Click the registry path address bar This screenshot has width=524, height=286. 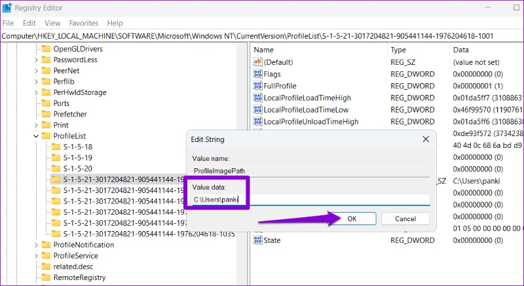[x=262, y=36]
